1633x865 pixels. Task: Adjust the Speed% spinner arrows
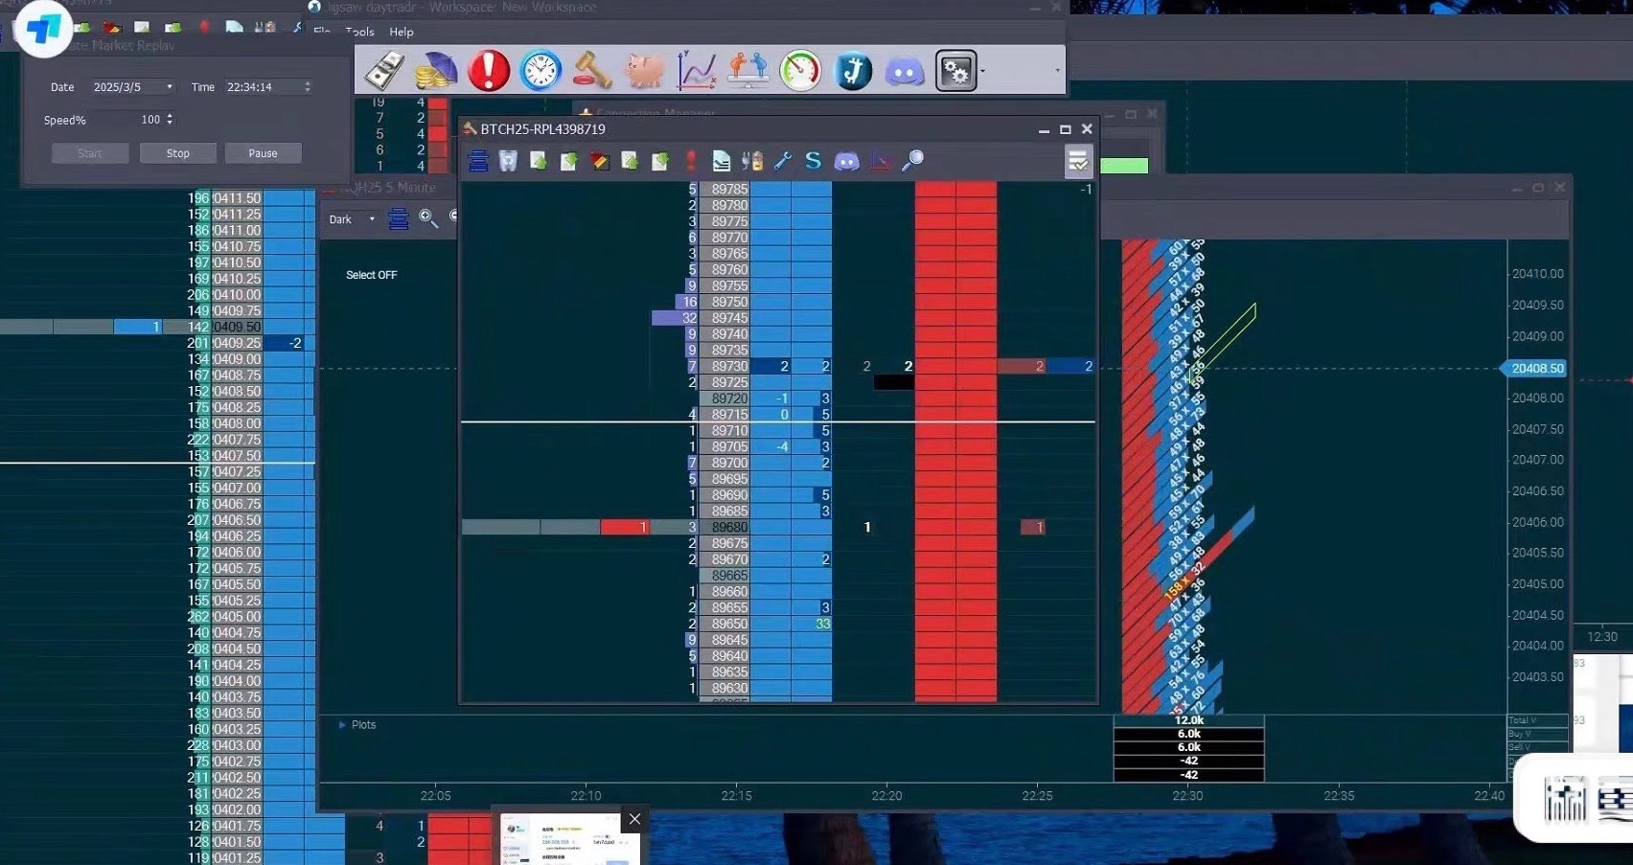point(170,120)
